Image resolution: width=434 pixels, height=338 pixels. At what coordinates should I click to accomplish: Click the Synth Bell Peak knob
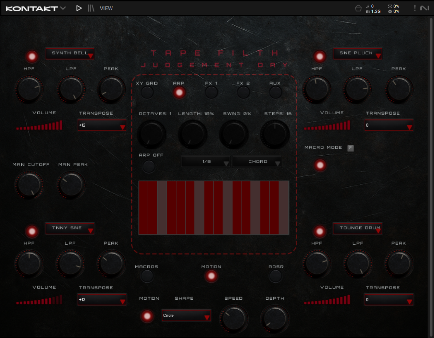[x=112, y=89]
